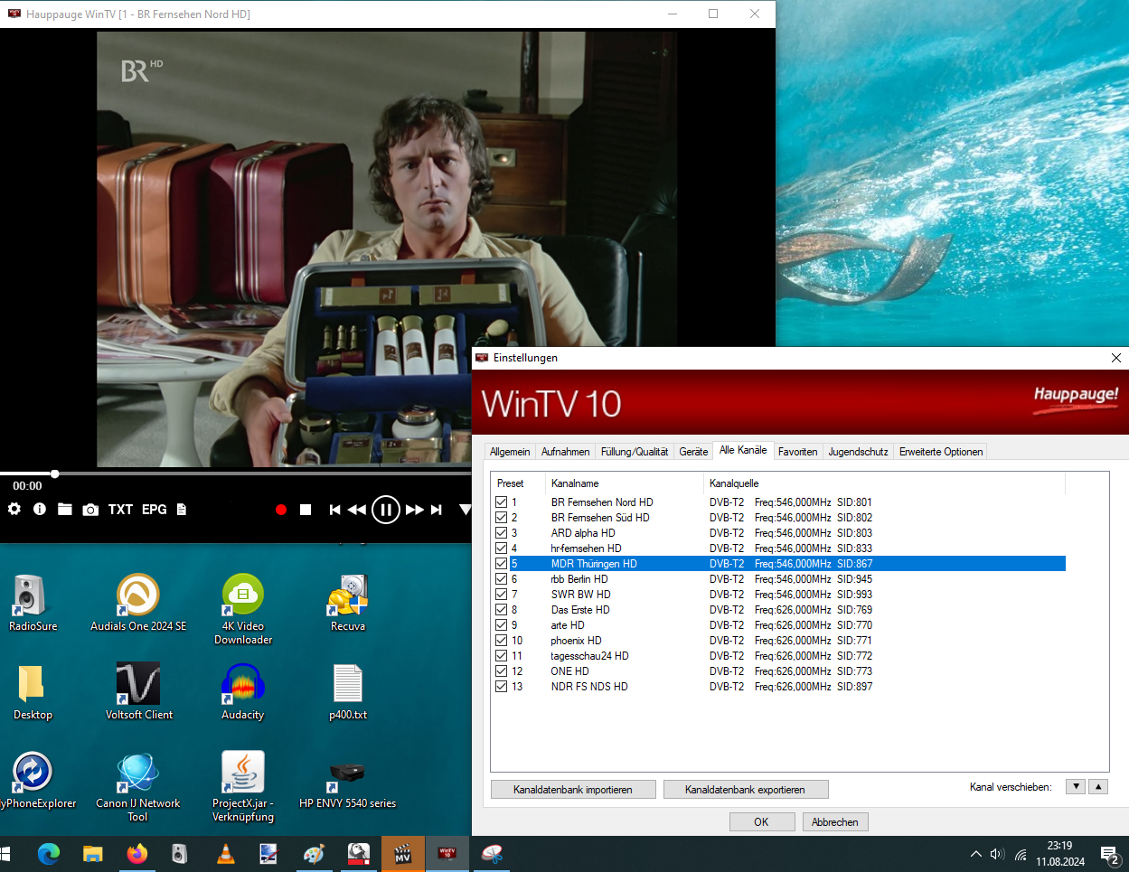Select tagesschau24 HD channel row

pos(778,656)
